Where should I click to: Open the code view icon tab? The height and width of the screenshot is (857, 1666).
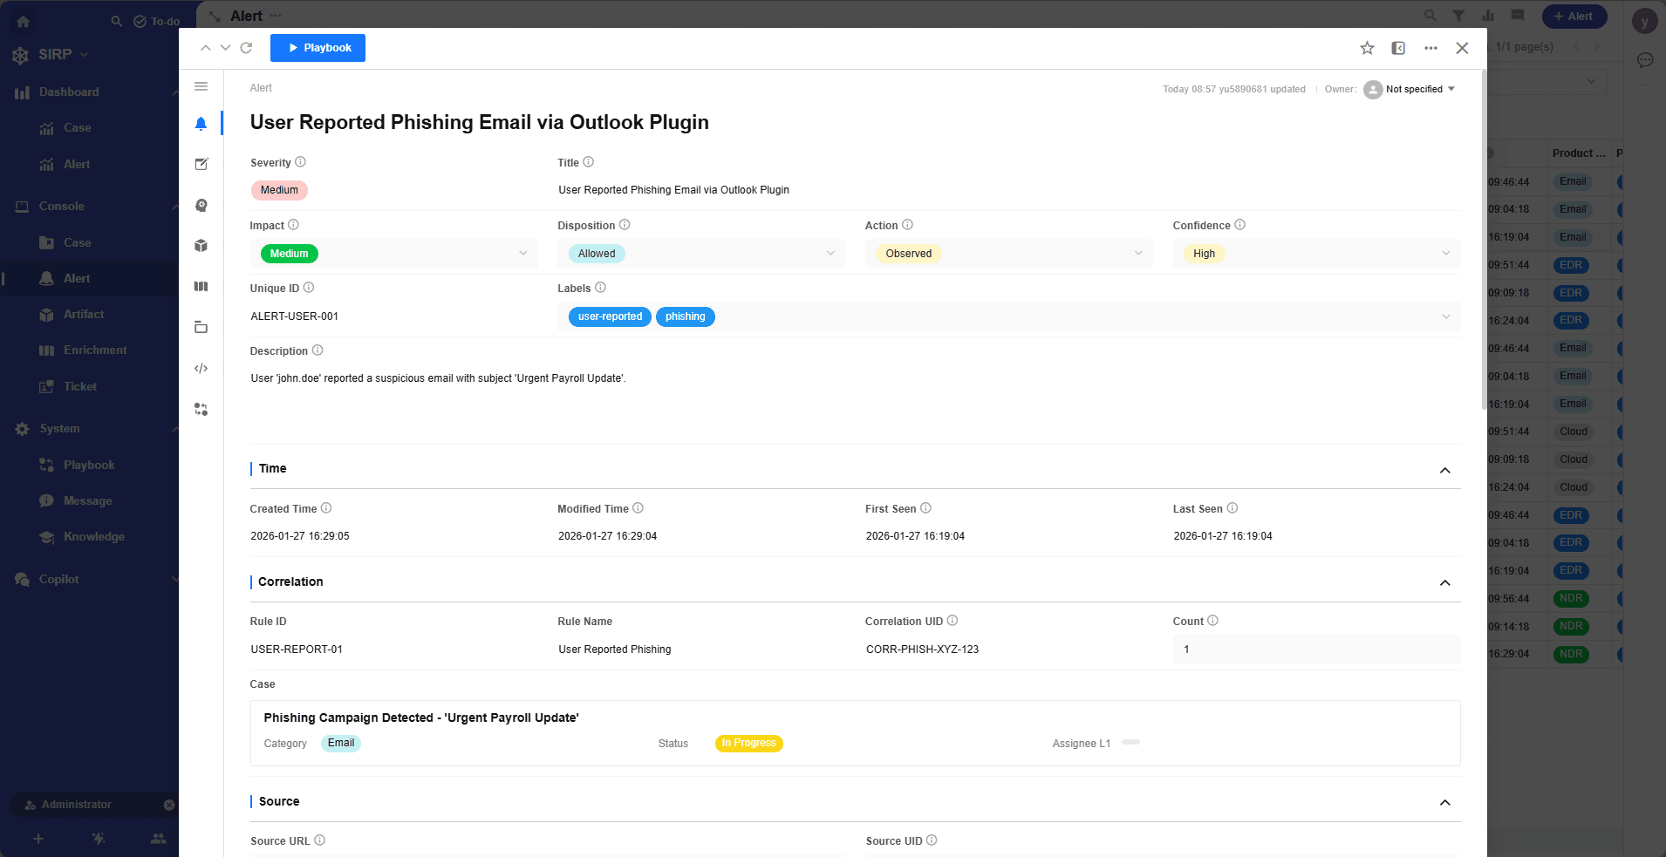click(x=201, y=369)
